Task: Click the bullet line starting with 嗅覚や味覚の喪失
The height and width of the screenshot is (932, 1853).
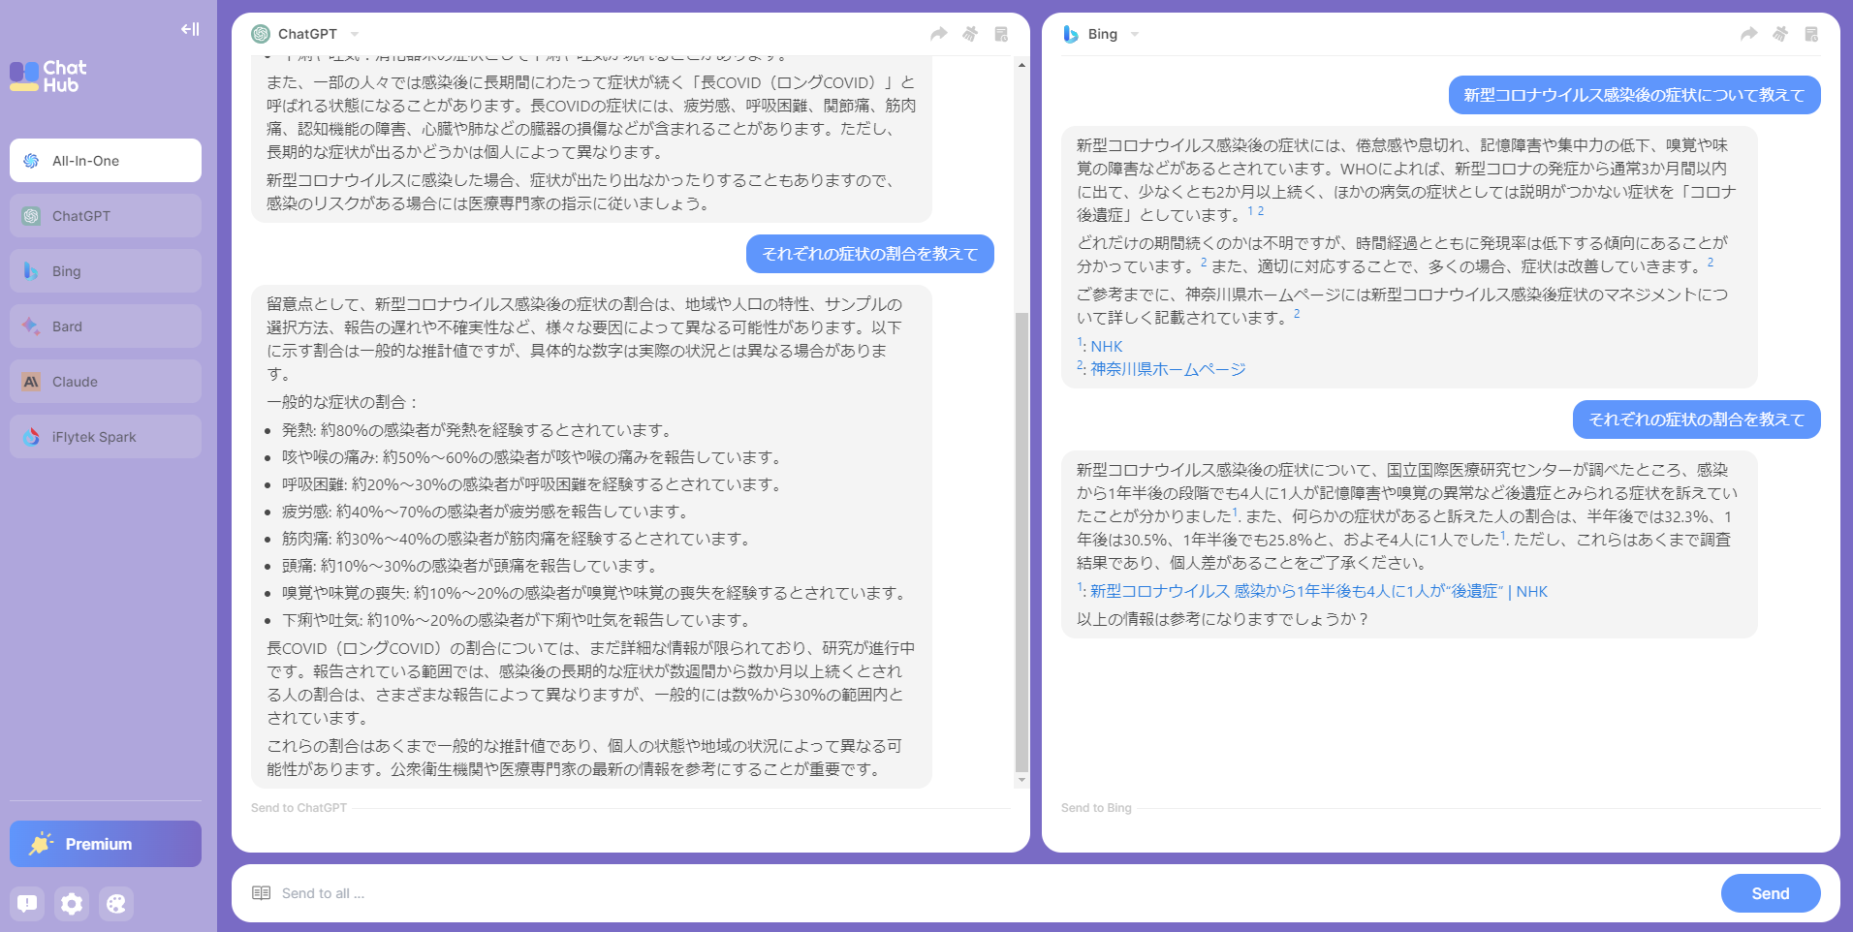Action: [594, 593]
